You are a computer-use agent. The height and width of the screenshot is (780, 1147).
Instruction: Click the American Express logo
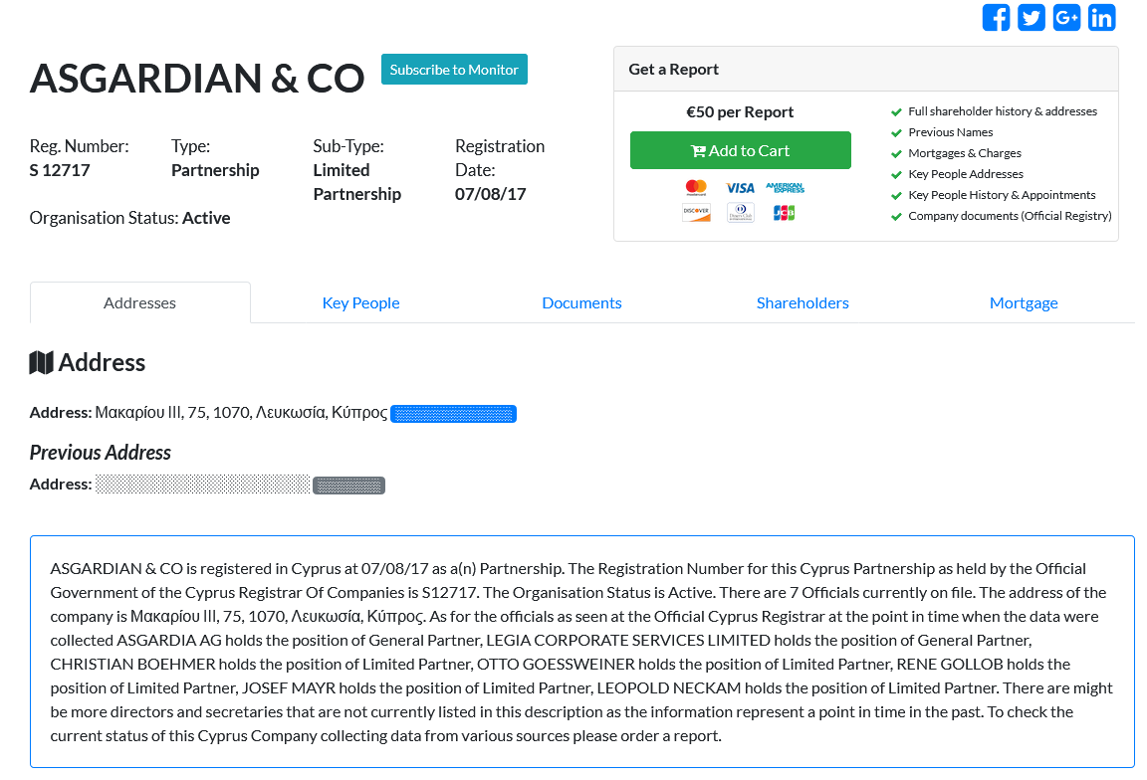click(x=785, y=187)
